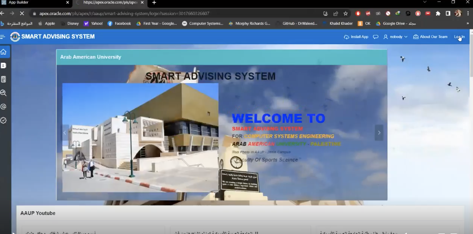Screen dimensions: 473x234
Task: Click the check badge sidebar icon
Action: [x=3, y=120]
